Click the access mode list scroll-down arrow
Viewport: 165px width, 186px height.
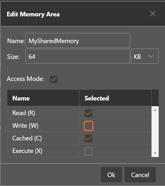click(x=155, y=153)
